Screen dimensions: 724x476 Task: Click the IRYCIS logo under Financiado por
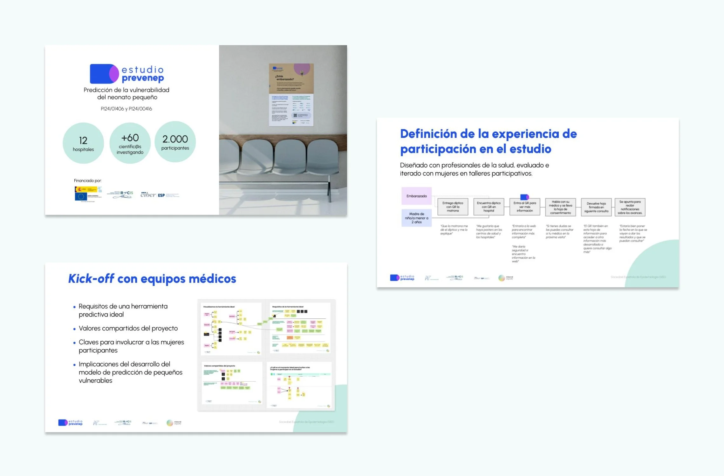pos(120,194)
